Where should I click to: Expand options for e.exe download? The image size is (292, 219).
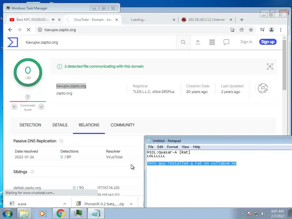click(x=65, y=204)
